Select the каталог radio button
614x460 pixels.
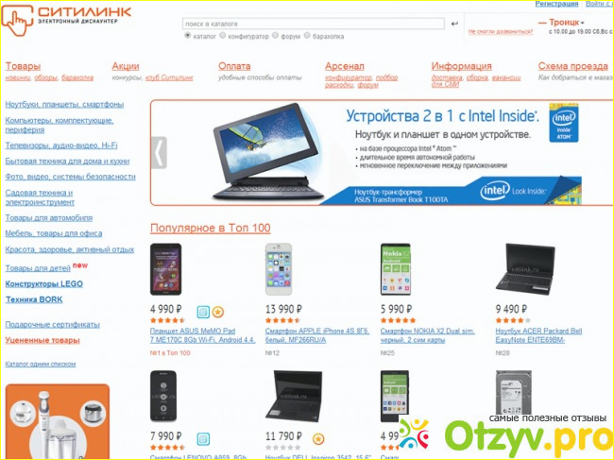188,36
